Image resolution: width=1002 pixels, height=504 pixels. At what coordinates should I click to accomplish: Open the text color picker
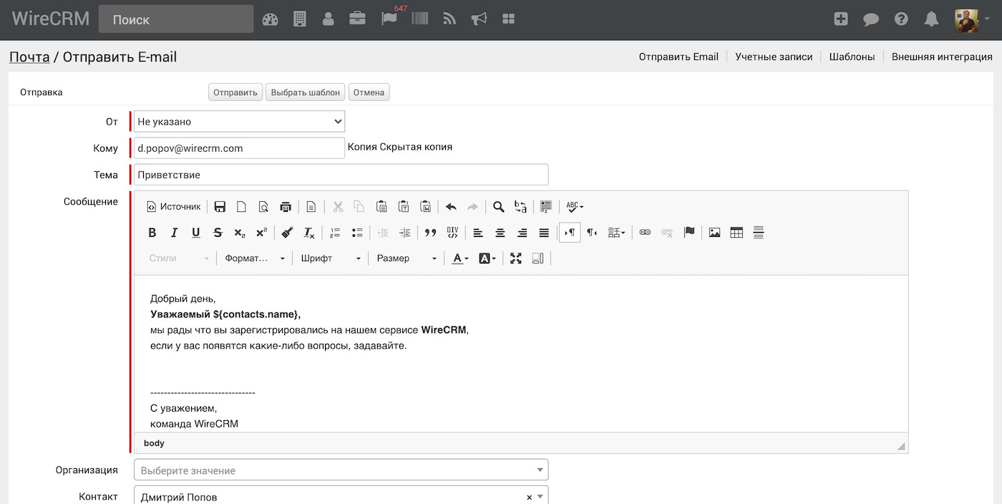click(x=460, y=258)
